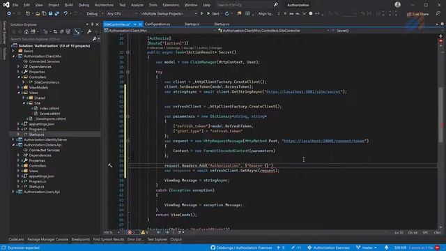The width and height of the screenshot is (446, 251).
Task: Open the SiteController class navigation dropdown
Action: click(274, 31)
